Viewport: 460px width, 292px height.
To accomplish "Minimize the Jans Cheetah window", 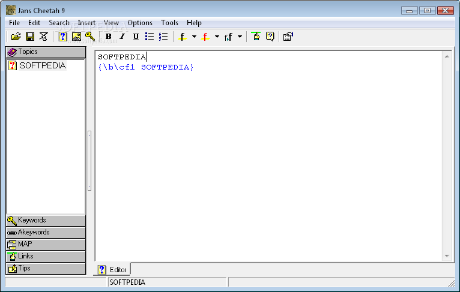I will tap(409, 11).
